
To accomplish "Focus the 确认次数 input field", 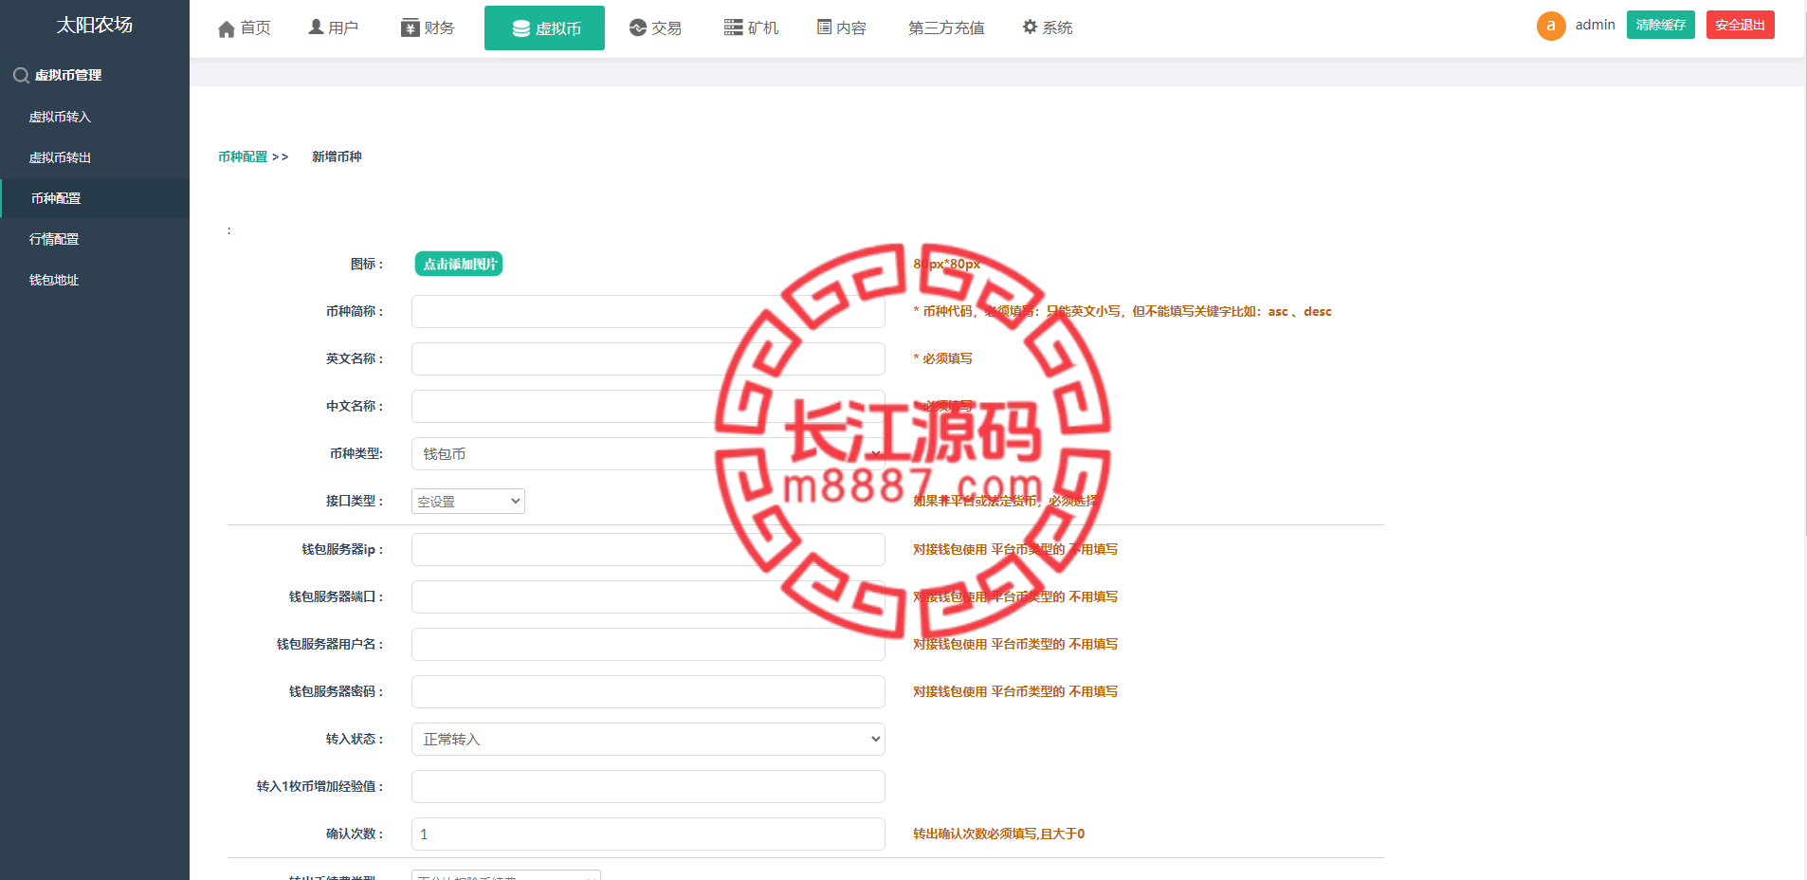I will 648,834.
